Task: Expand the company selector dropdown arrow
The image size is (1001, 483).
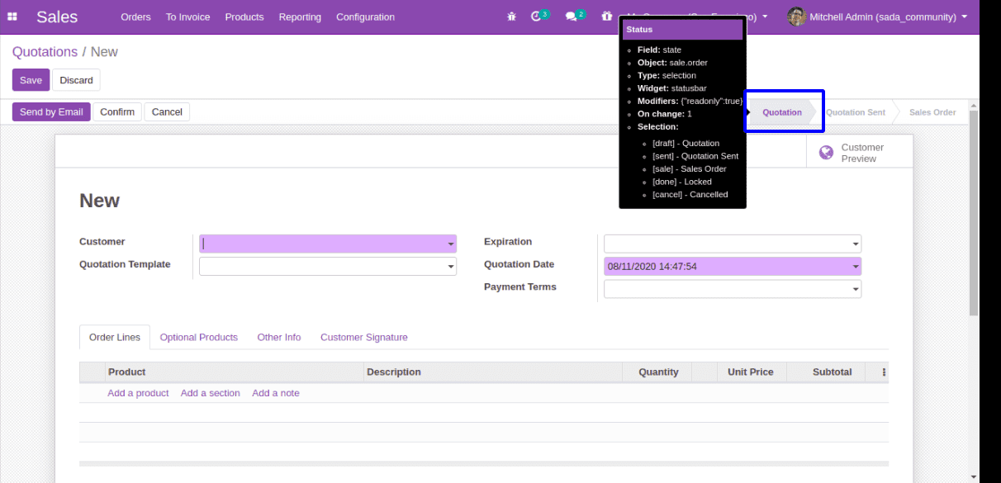Action: point(765,17)
